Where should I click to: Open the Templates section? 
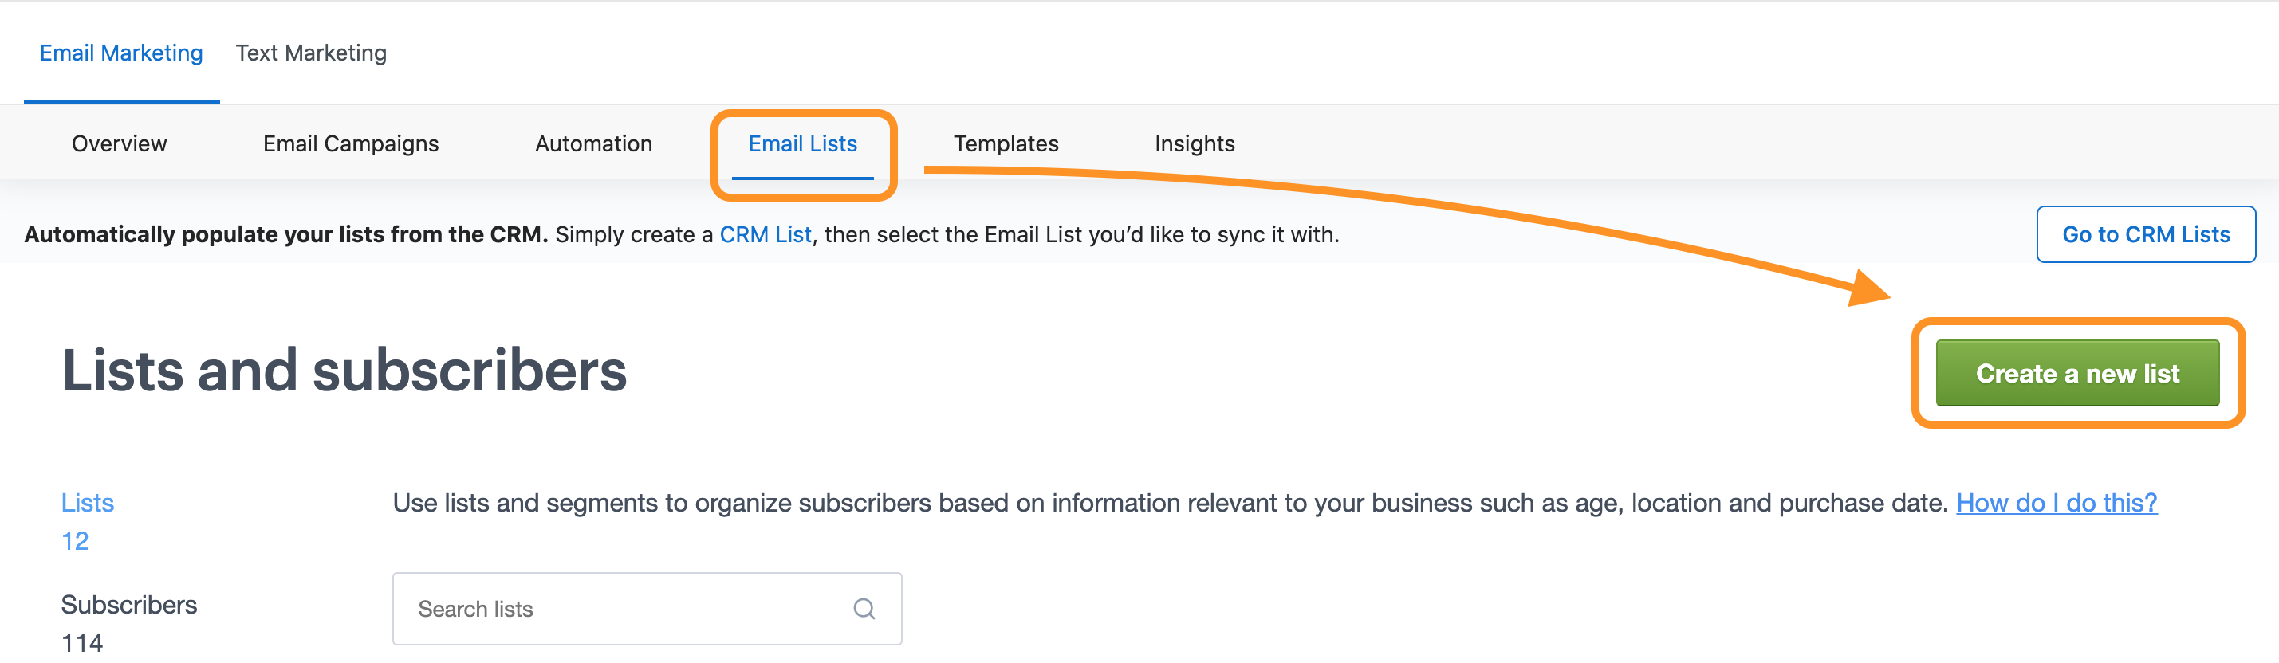1006,143
